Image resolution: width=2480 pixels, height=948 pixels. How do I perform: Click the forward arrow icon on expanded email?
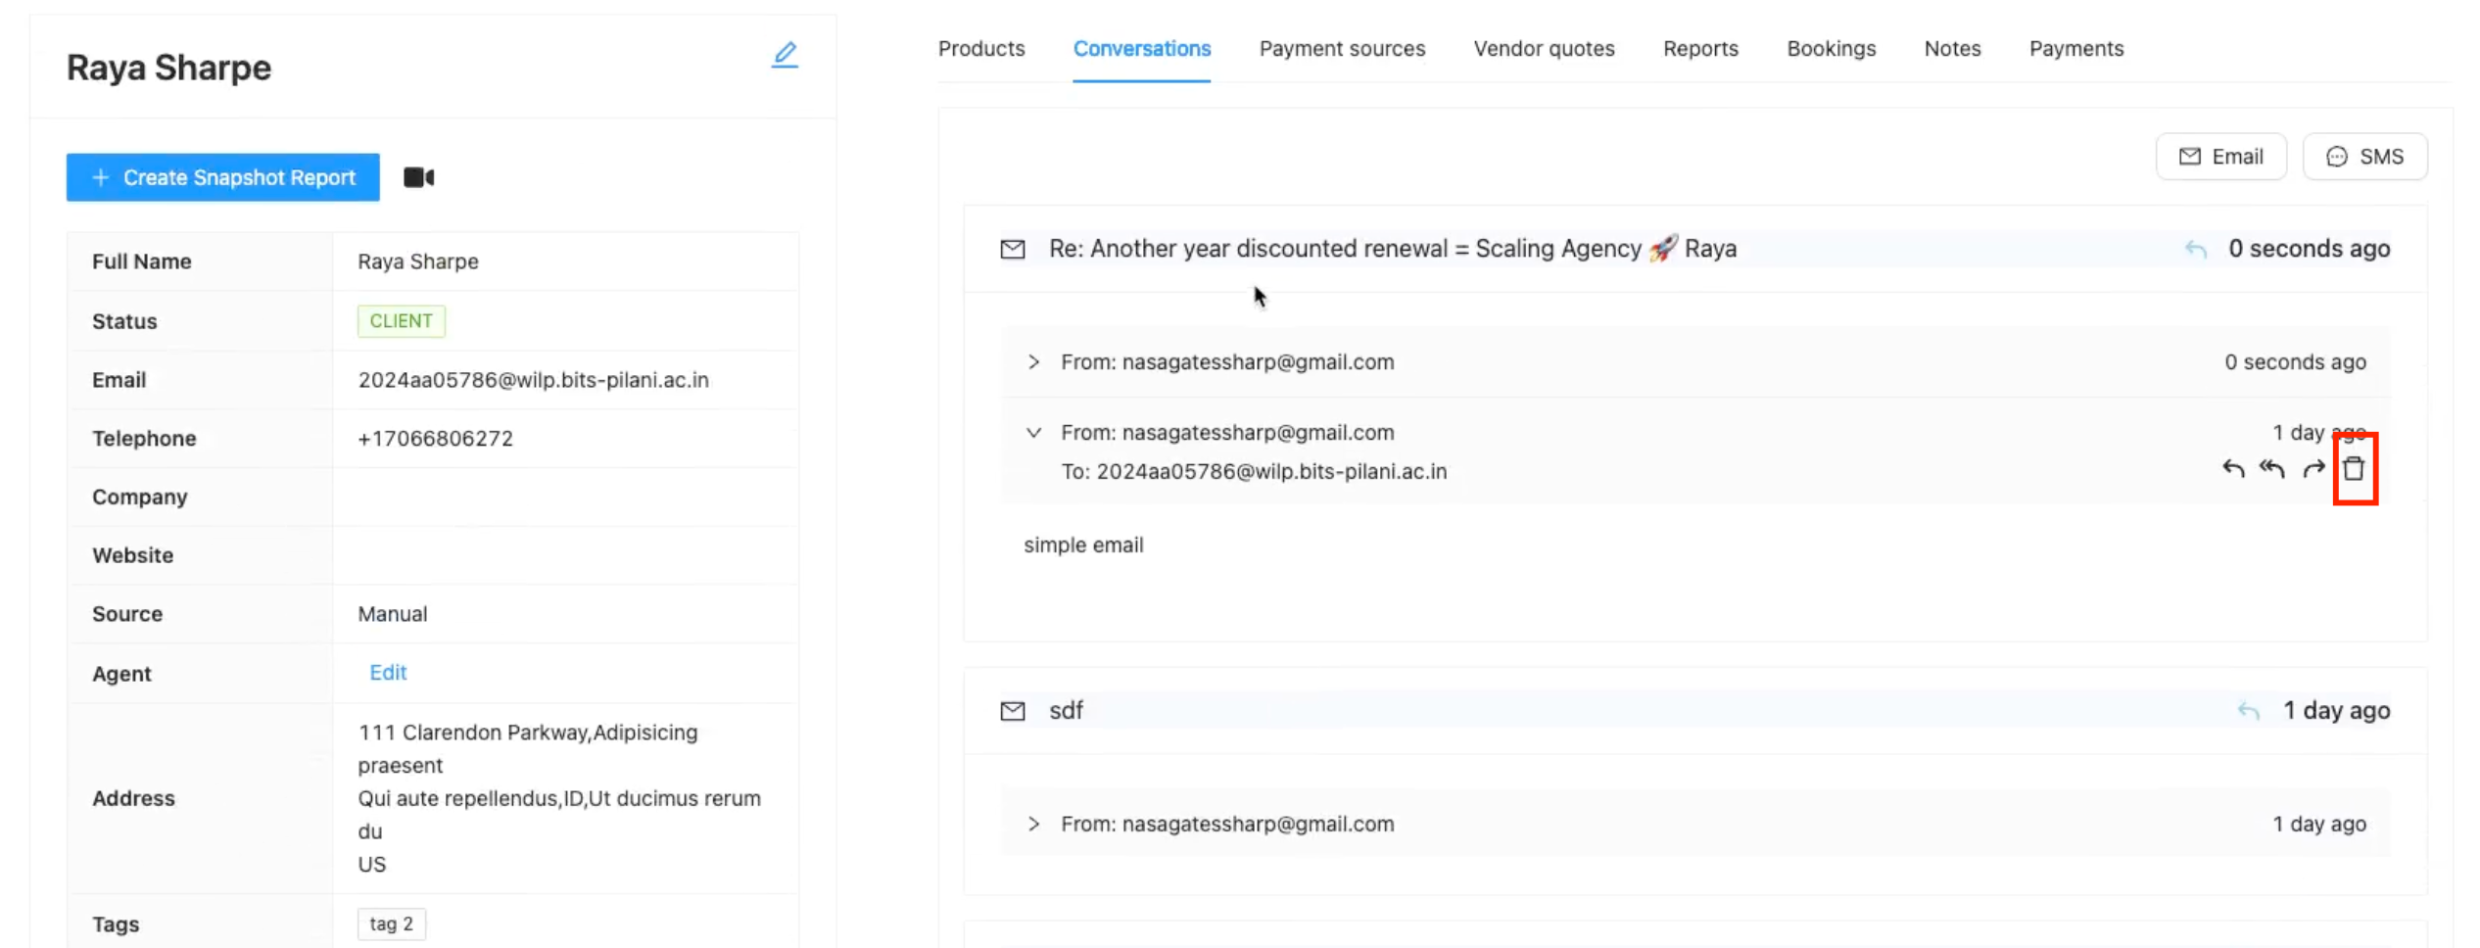point(2313,469)
